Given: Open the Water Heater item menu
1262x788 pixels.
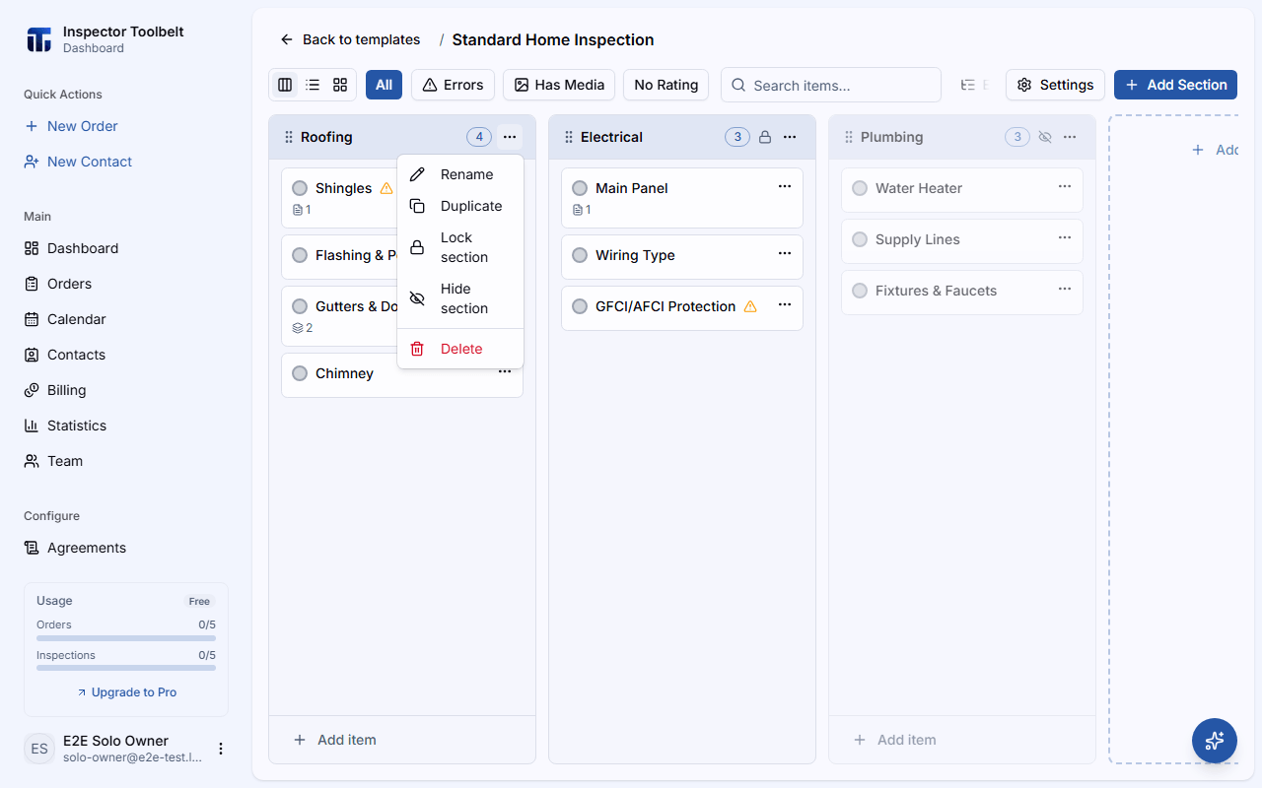Looking at the screenshot, I should coord(1065,186).
